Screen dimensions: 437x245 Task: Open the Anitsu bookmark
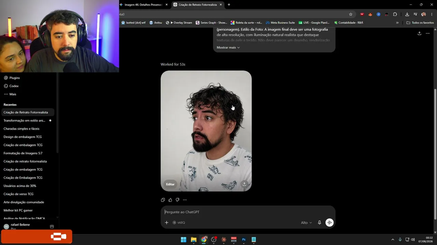(x=156, y=23)
